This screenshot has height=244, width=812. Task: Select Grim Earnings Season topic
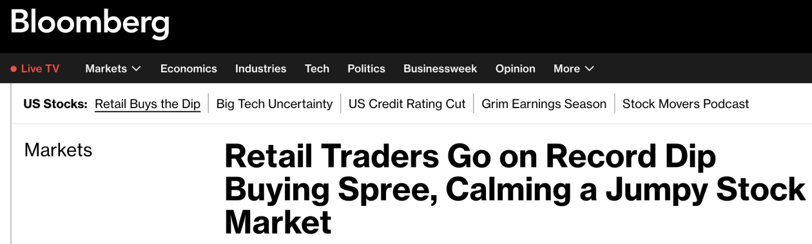point(544,104)
